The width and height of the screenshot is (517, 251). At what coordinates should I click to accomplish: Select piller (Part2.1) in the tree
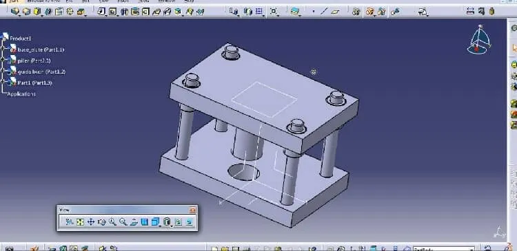click(34, 61)
